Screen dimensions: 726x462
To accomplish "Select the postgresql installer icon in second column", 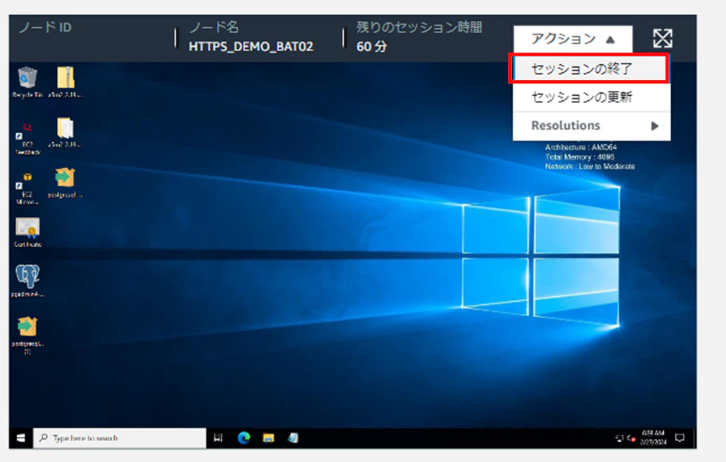I will (65, 178).
